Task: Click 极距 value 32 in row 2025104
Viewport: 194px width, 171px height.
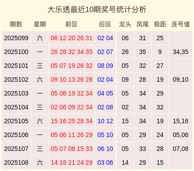Action: (x=160, y=107)
